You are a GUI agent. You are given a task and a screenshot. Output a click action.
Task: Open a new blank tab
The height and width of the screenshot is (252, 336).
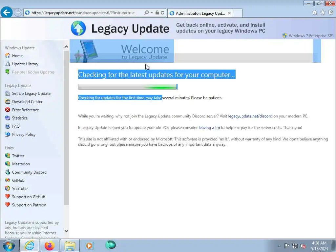(x=238, y=13)
